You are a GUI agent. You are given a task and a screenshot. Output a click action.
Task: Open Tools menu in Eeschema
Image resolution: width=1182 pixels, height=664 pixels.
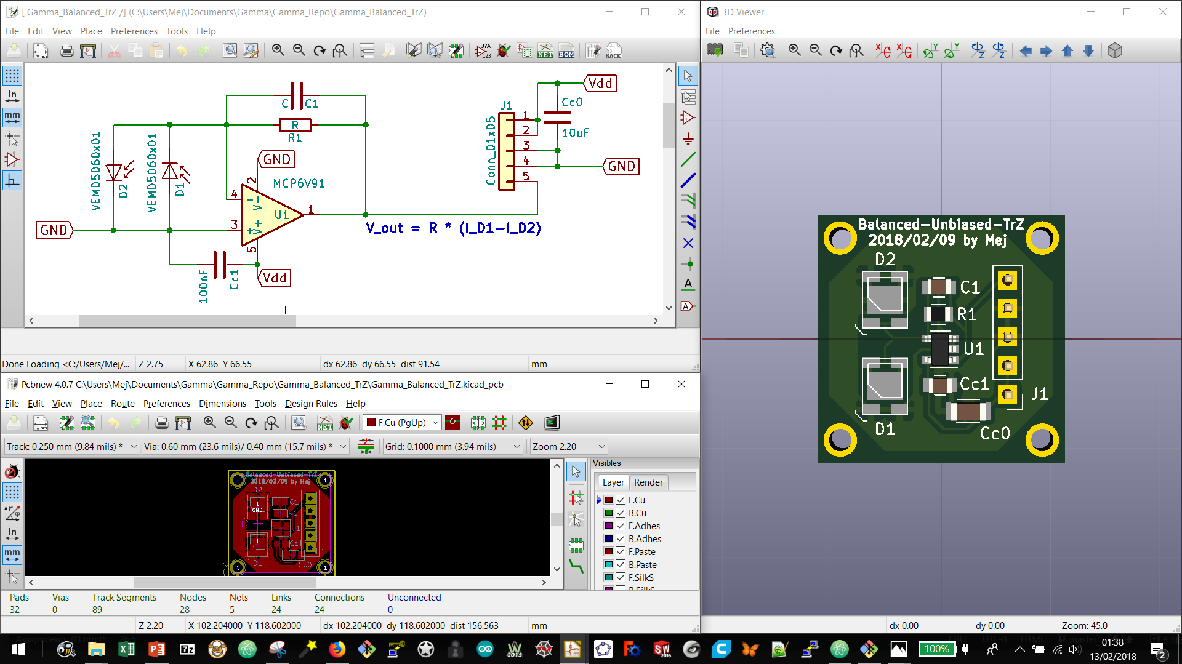[x=177, y=31]
